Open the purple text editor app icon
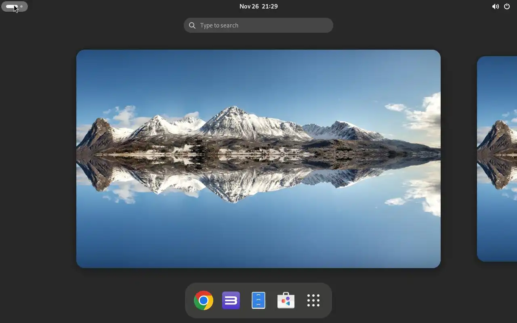 (x=231, y=300)
